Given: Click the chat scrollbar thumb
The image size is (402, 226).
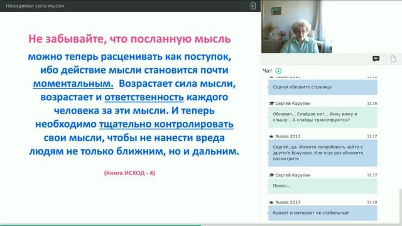Looking at the screenshot, I should [x=401, y=207].
